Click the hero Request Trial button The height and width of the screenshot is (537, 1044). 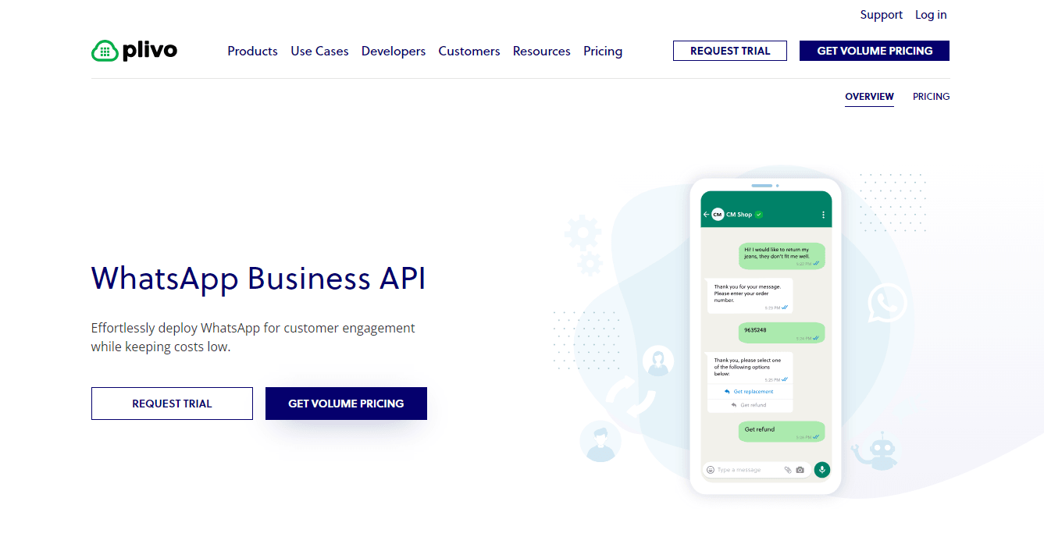pos(172,404)
